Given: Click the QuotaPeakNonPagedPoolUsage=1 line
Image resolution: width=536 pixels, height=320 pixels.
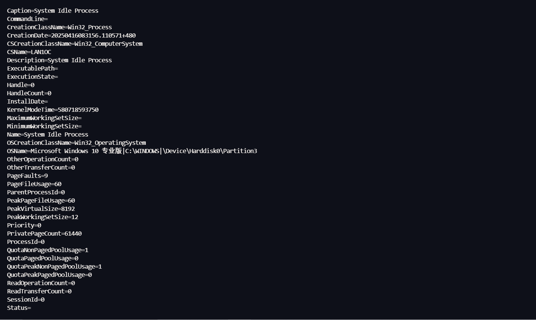Looking at the screenshot, I should tap(54, 266).
